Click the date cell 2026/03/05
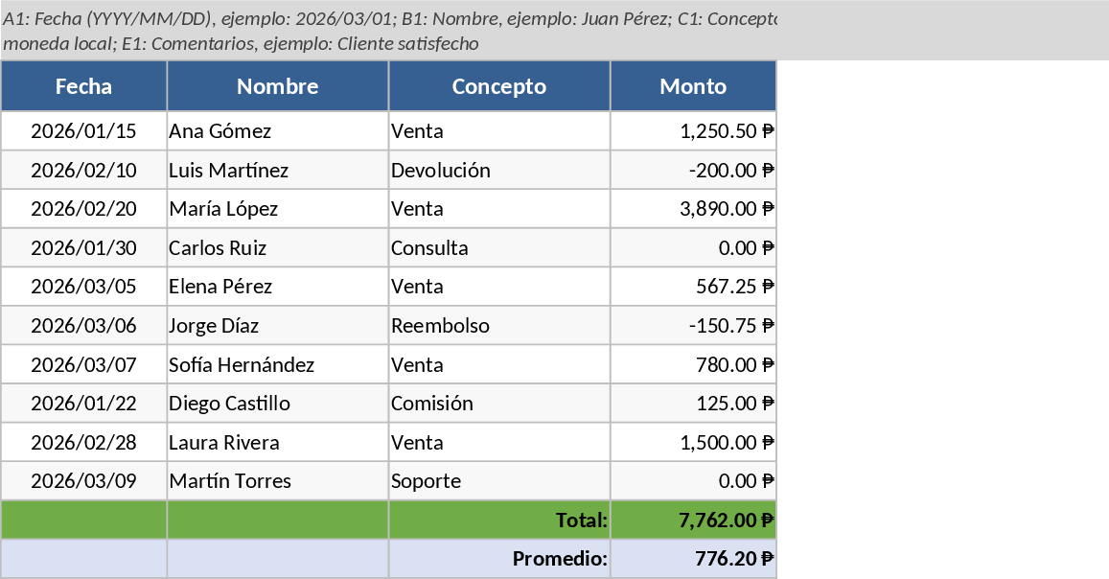 tap(83, 287)
